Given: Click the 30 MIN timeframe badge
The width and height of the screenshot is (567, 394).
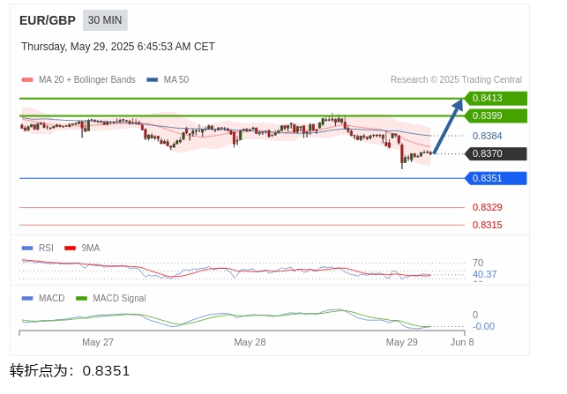Looking at the screenshot, I should (x=105, y=20).
